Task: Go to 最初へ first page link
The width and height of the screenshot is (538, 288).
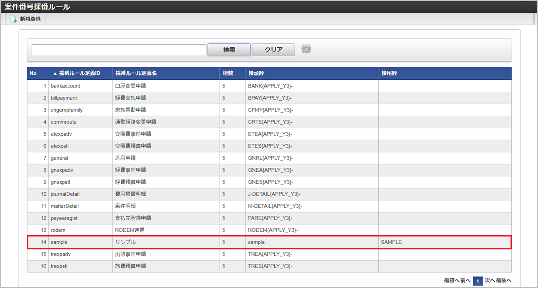Action: click(452, 281)
